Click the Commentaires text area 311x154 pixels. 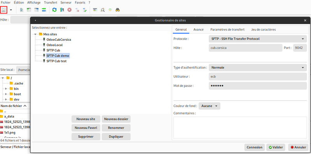(x=240, y=128)
